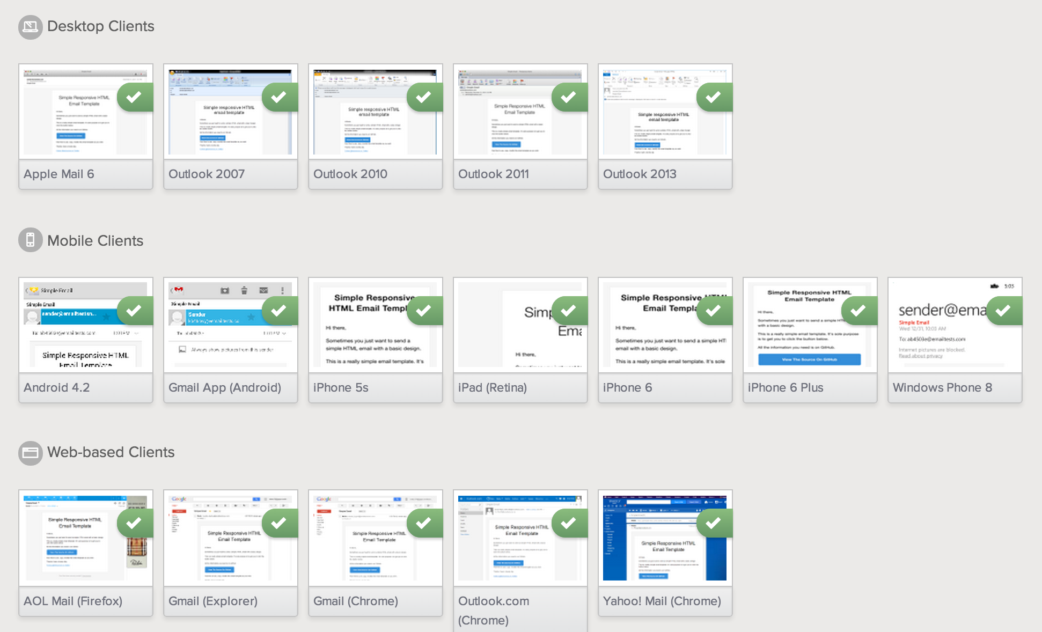Click the Web-based Clients heading
1042x632 pixels.
[x=111, y=452]
